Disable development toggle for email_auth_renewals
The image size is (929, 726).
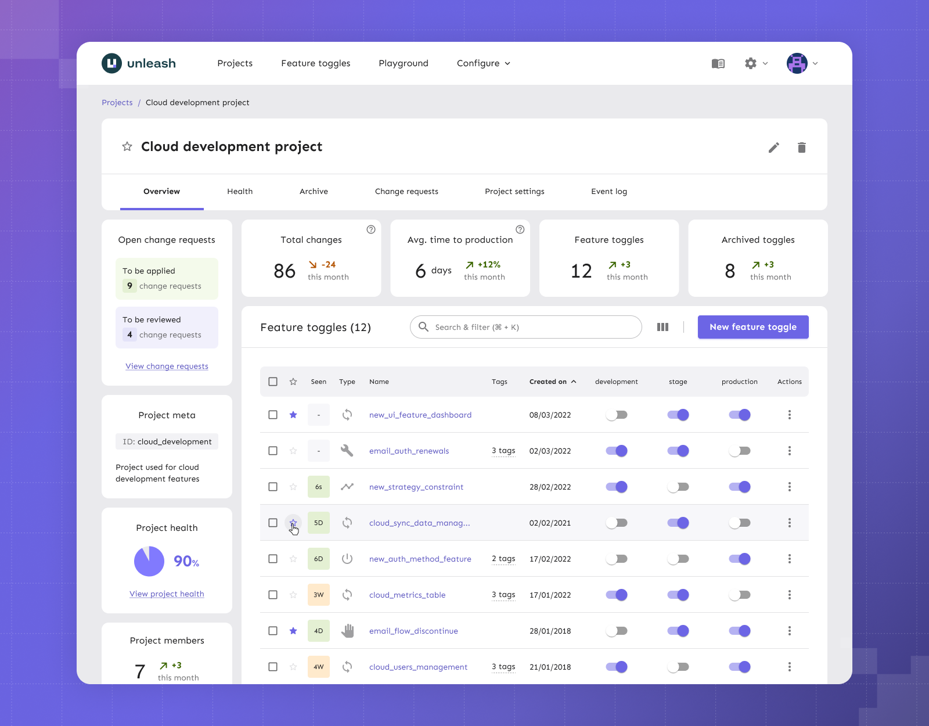click(616, 451)
